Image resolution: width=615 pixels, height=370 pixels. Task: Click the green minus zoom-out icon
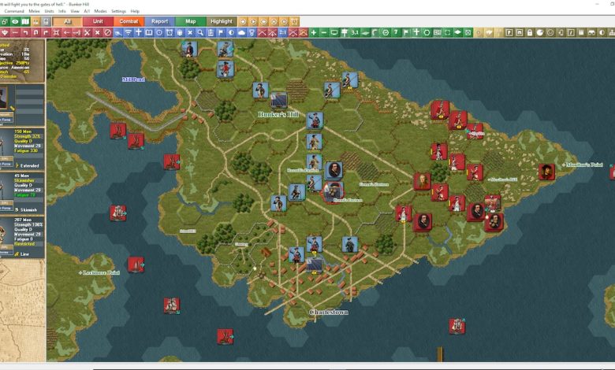(x=323, y=33)
